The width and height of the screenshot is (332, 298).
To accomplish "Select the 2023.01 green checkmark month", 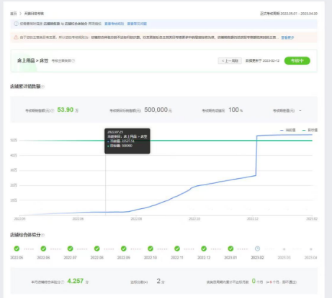I will 230,249.
